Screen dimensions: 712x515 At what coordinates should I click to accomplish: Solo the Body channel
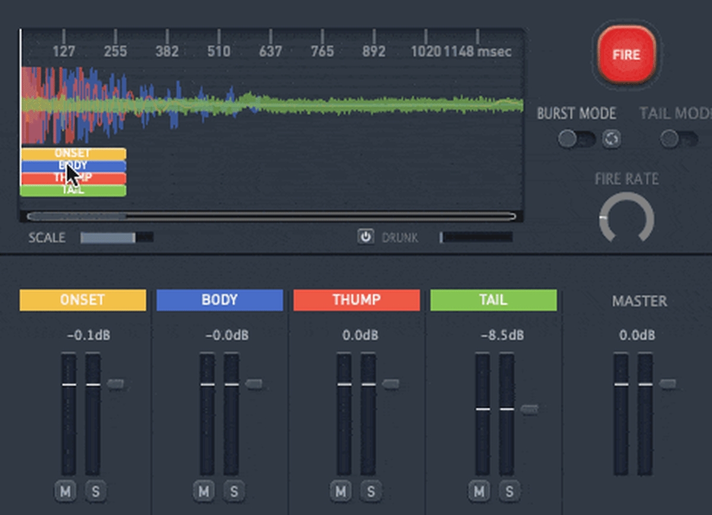[234, 491]
